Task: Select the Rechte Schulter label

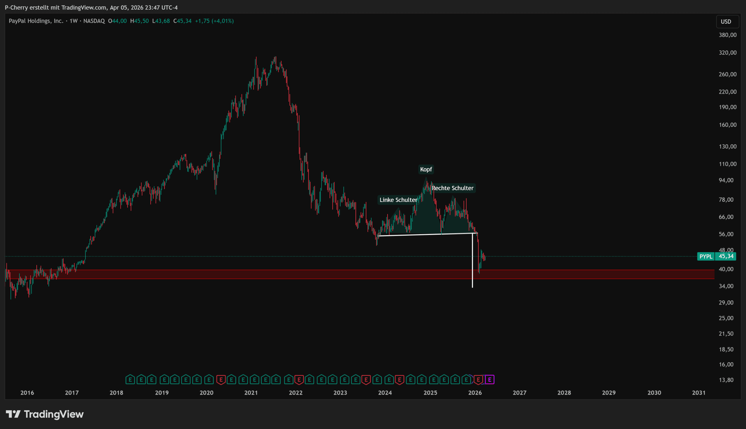Action: point(453,188)
